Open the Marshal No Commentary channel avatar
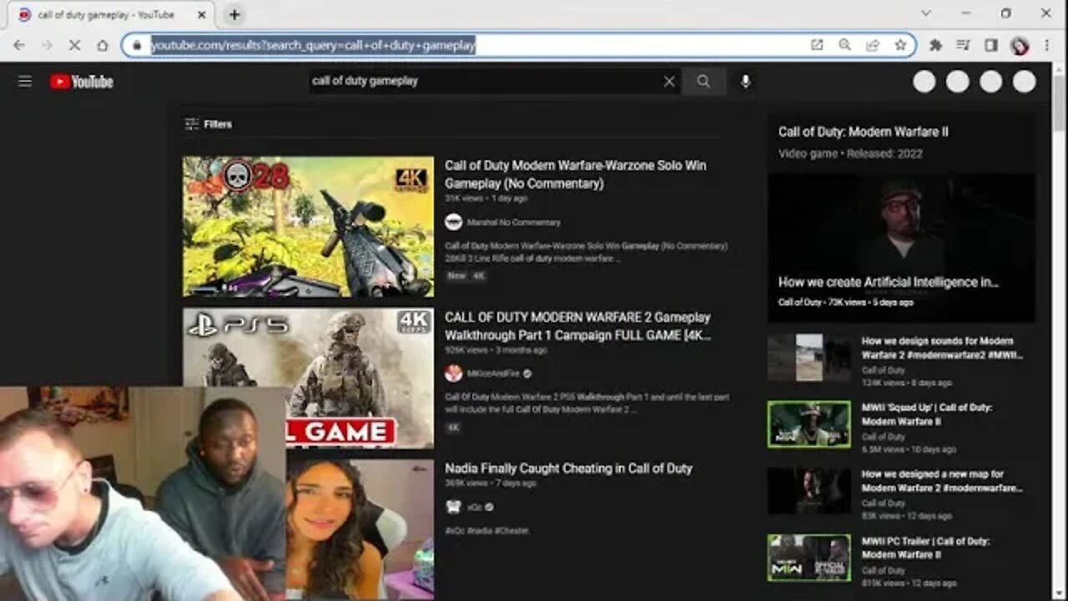The width and height of the screenshot is (1068, 601). [453, 222]
